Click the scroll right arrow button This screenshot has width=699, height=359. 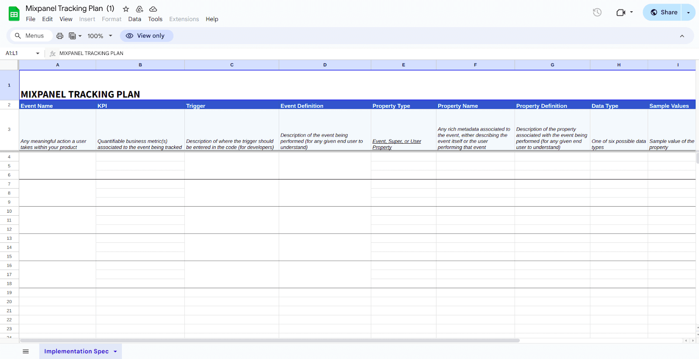tap(692, 340)
